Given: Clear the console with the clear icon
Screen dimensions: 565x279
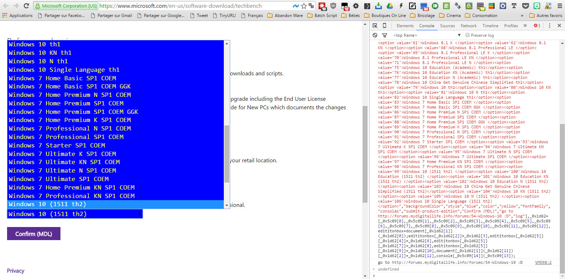Looking at the screenshot, I should coord(375,35).
